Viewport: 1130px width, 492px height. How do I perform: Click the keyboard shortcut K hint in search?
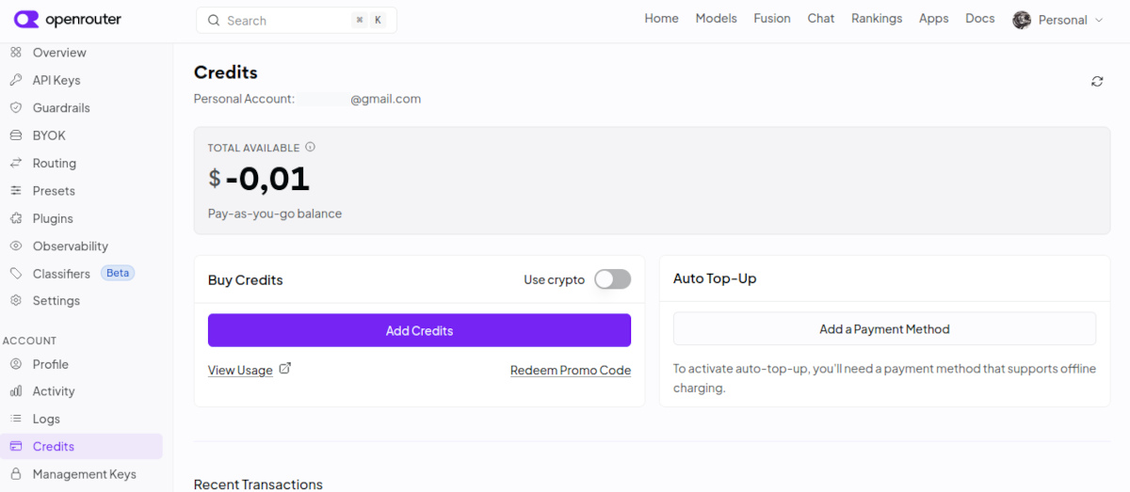(379, 21)
